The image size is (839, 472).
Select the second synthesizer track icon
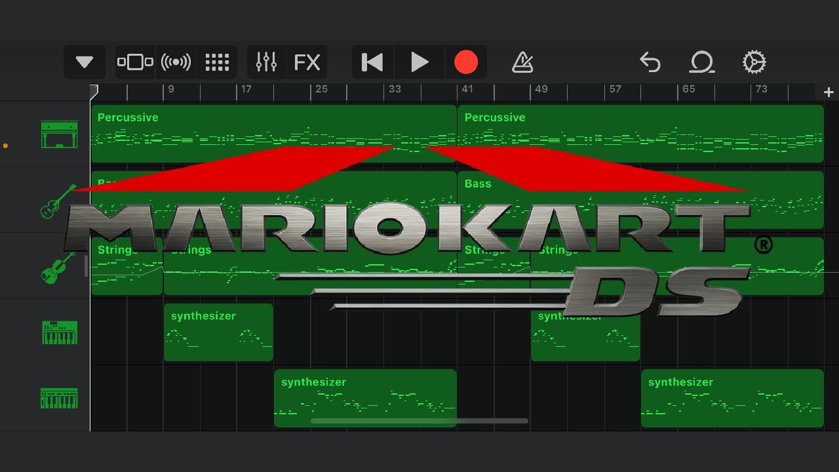click(x=60, y=399)
